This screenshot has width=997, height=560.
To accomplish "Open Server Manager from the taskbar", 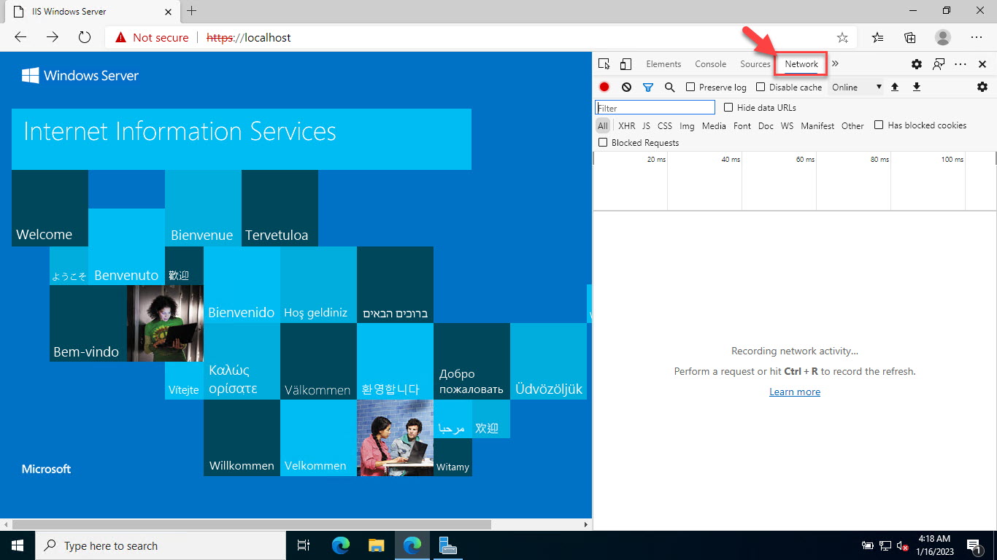I will [x=447, y=545].
